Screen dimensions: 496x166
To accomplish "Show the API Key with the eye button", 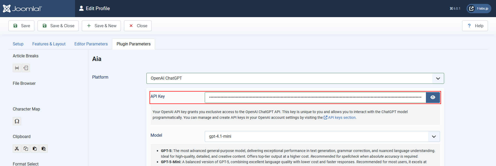I will [433, 98].
